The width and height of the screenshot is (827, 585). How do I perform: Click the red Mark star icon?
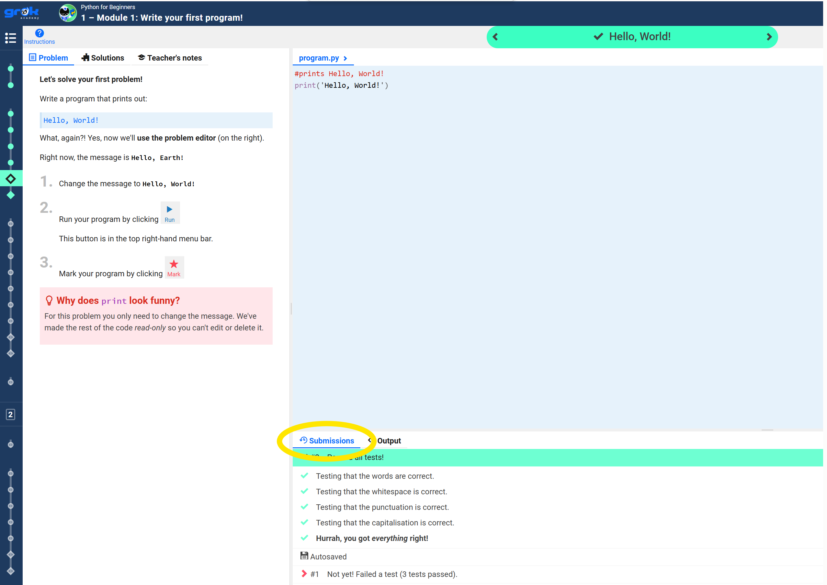174,264
